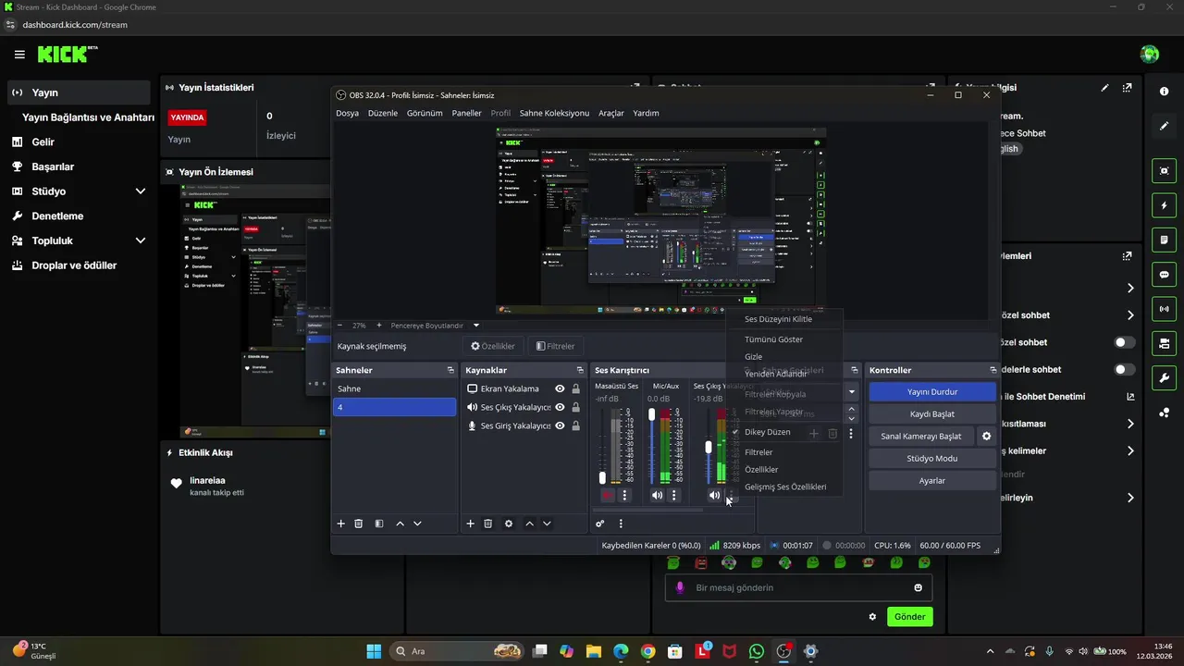Open the Kick hamburger menu
This screenshot has width=1184, height=666.
pyautogui.click(x=19, y=55)
